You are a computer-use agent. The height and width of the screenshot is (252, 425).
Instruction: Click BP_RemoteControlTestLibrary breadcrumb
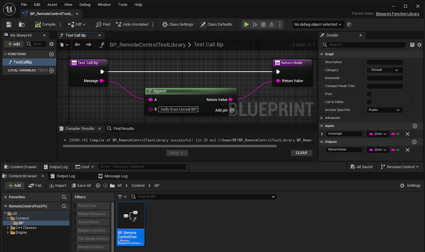(x=148, y=45)
